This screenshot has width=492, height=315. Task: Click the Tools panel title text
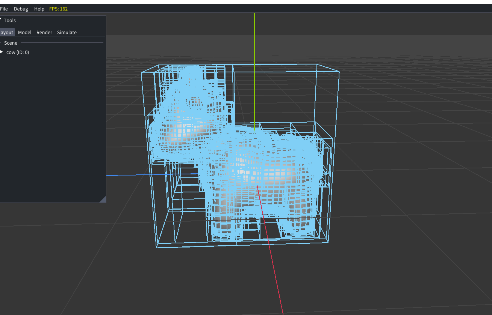coord(10,21)
